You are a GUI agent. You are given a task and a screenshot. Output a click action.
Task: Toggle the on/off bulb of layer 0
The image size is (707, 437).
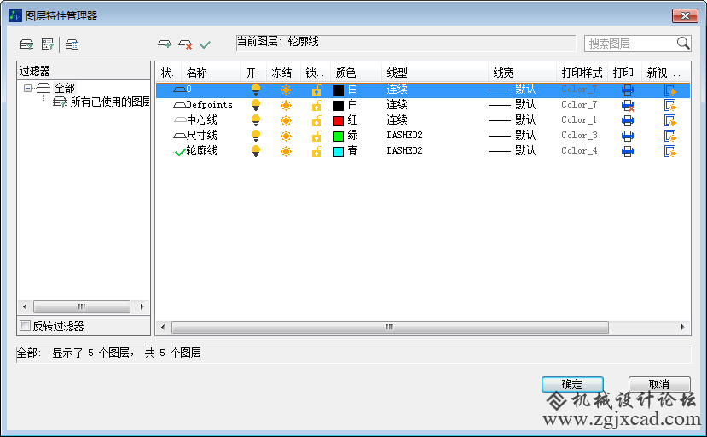tap(256, 90)
